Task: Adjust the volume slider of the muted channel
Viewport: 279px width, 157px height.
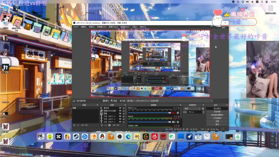Action: coord(150,113)
